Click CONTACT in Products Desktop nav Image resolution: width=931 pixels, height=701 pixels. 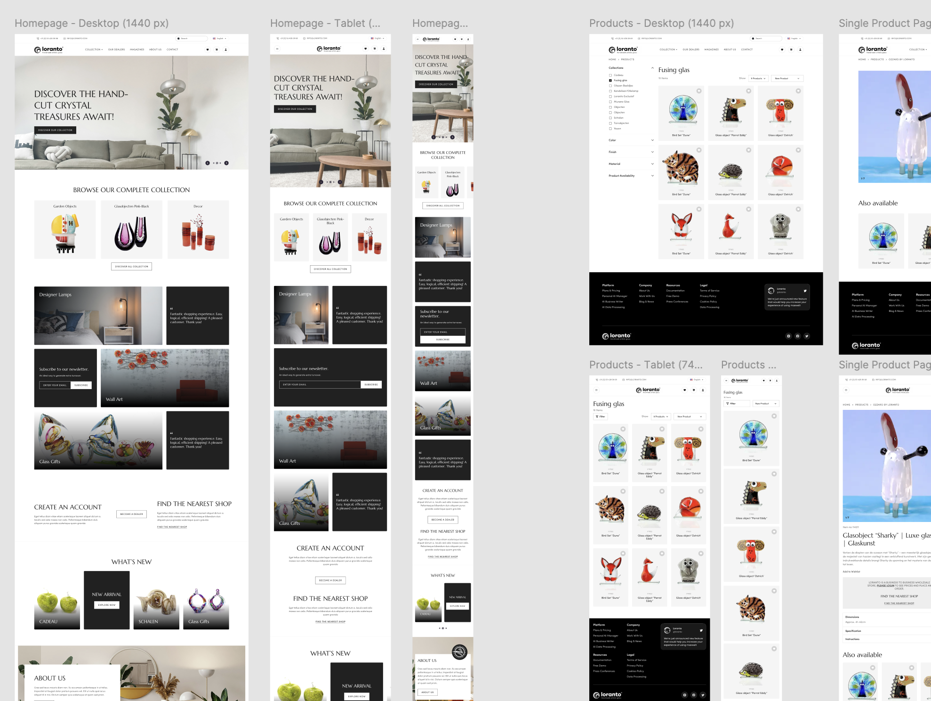(x=747, y=49)
